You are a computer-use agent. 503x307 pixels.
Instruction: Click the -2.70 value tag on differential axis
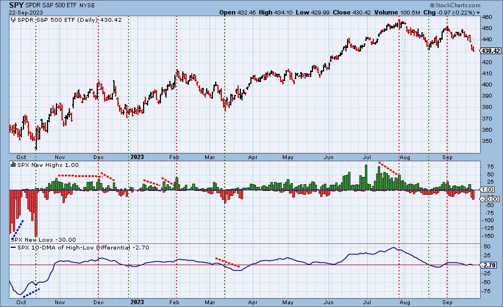point(489,265)
